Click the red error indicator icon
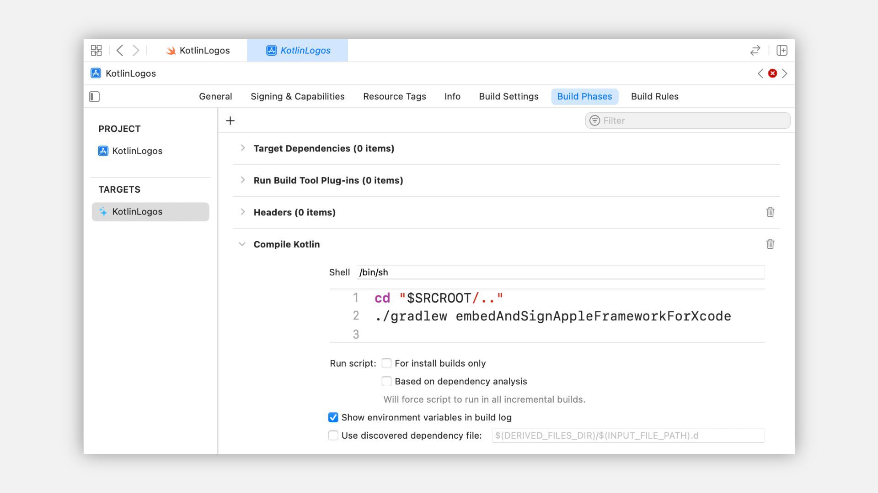 pos(772,73)
